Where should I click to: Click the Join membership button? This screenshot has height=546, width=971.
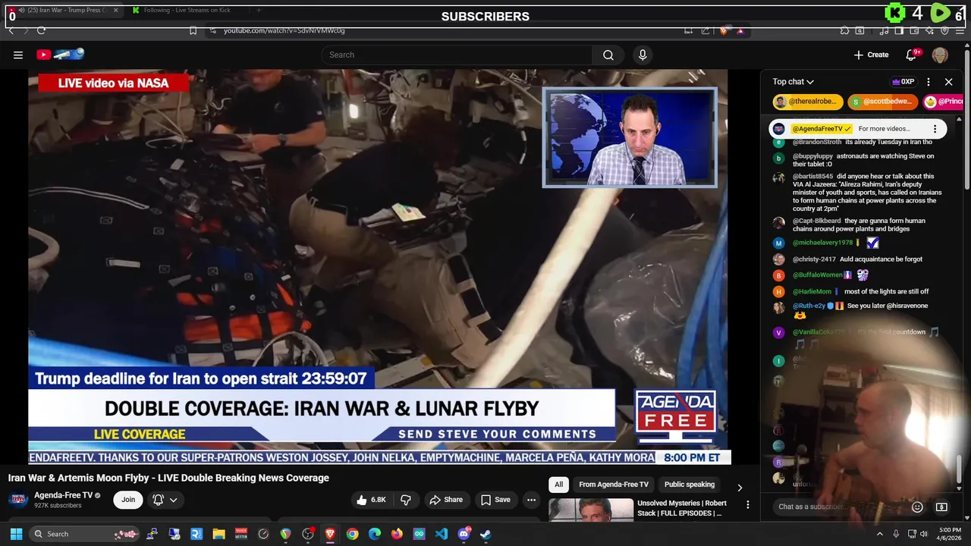(x=128, y=500)
